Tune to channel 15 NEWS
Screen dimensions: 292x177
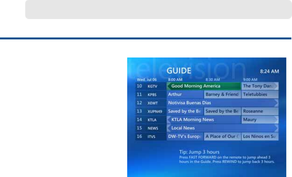pos(151,128)
